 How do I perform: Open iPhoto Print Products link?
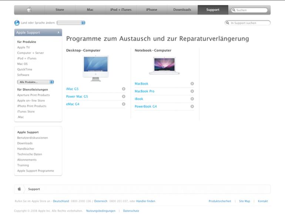pyautogui.click(x=31, y=106)
